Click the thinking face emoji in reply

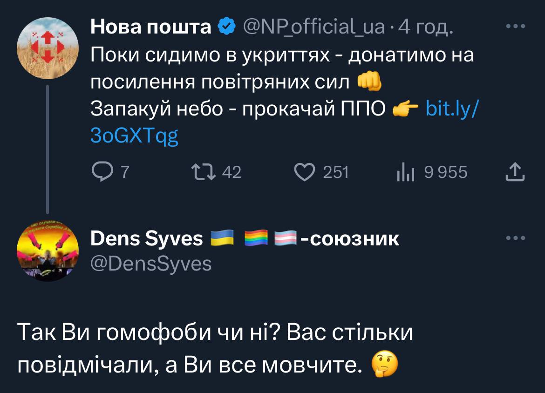[x=385, y=365]
